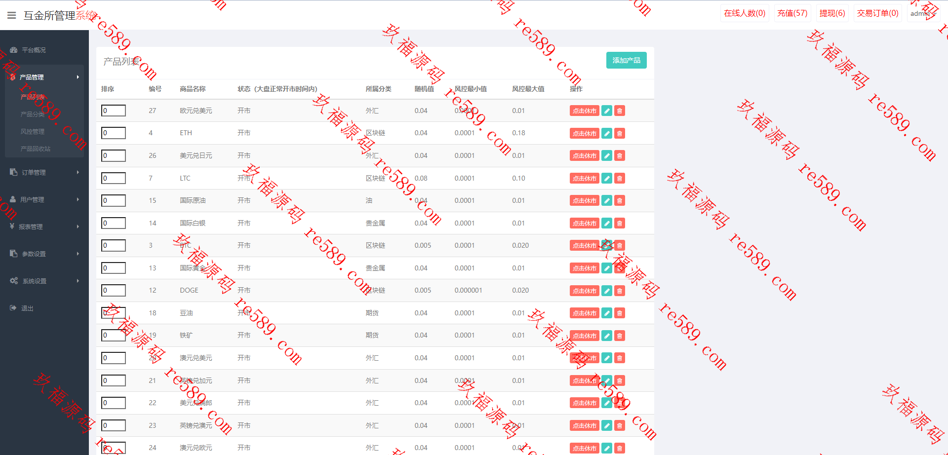Open 风控管理 in the sidebar
This screenshot has height=455, width=948.
point(33,131)
